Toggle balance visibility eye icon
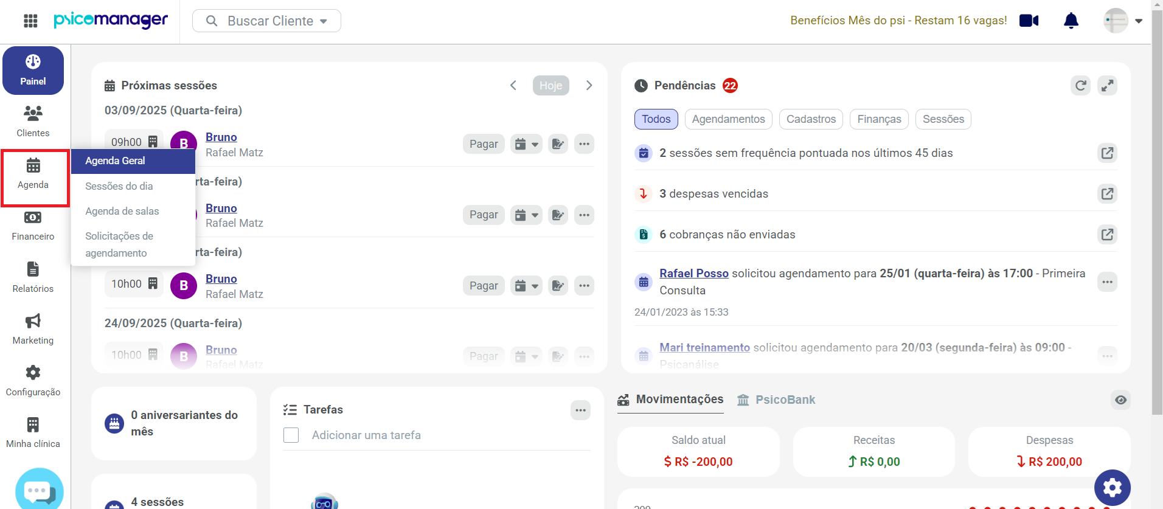The width and height of the screenshot is (1163, 509). [x=1120, y=400]
